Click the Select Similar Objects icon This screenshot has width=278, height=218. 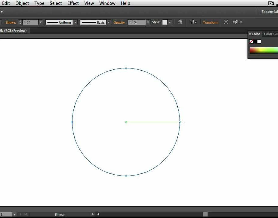235,22
